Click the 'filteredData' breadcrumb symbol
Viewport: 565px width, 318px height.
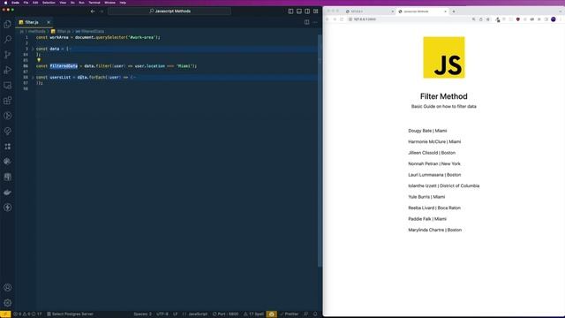coord(90,32)
